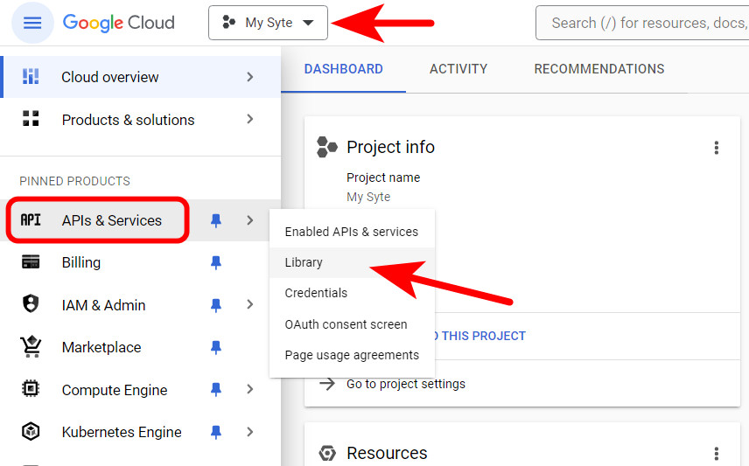Image resolution: width=749 pixels, height=466 pixels.
Task: Click the Marketplace shopping cart icon
Action: [31, 346]
